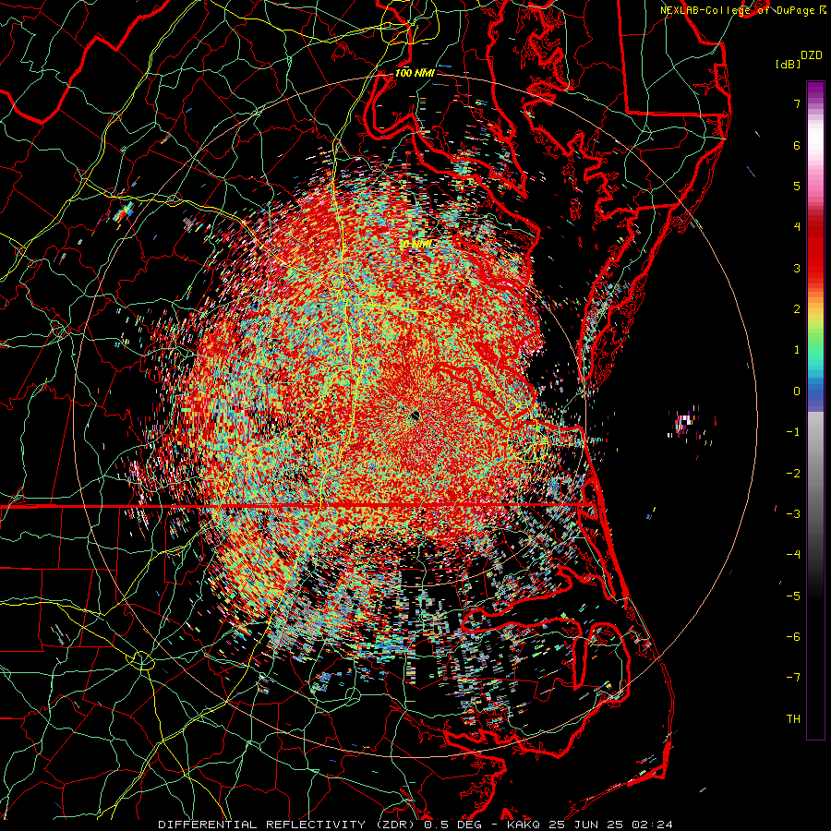Click the -4 value on the color scale
The width and height of the screenshot is (831, 831).
point(793,555)
